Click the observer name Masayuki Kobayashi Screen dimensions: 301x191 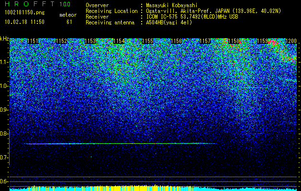click(x=172, y=5)
